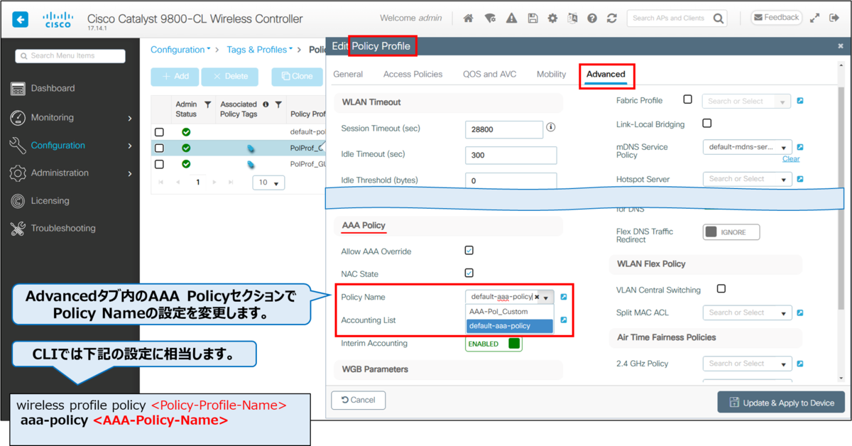Open link icon next to Policy Name
This screenshot has height=446, width=852.
[563, 297]
